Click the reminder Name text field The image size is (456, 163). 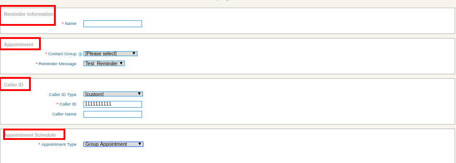point(113,24)
